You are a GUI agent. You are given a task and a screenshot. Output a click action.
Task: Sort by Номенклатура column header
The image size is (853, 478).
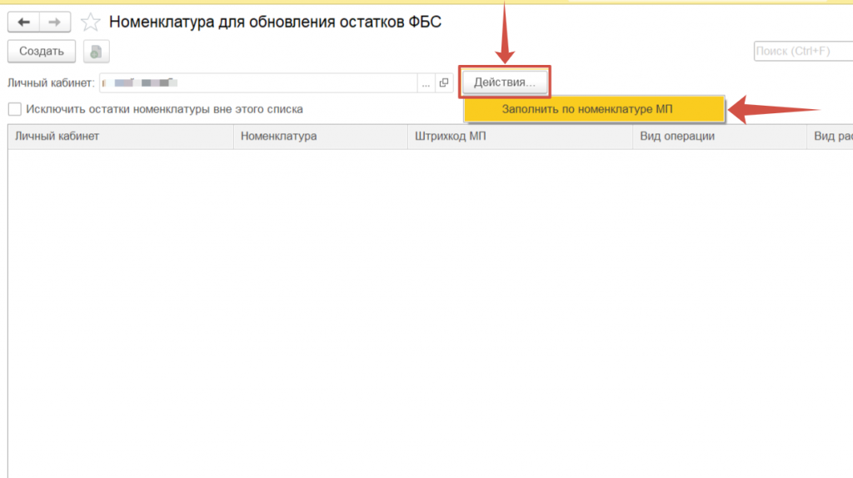click(320, 137)
